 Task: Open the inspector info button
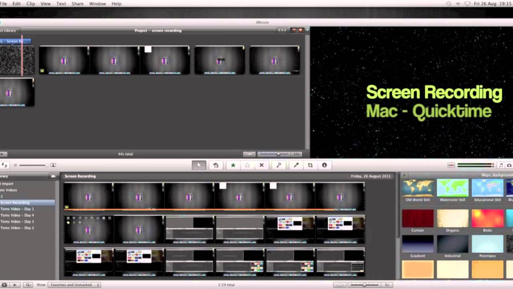325,165
